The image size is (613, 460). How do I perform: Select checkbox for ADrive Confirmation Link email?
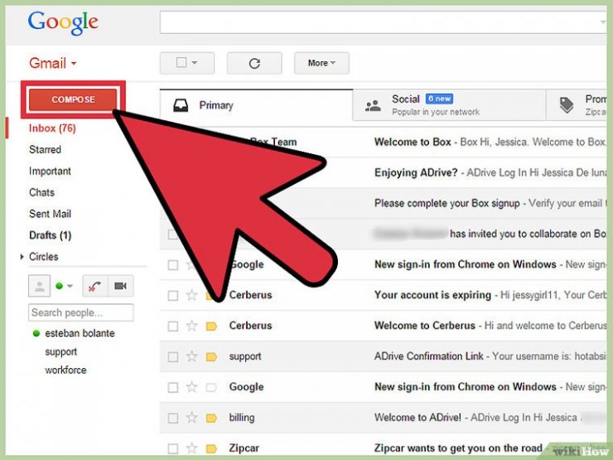pos(173,356)
